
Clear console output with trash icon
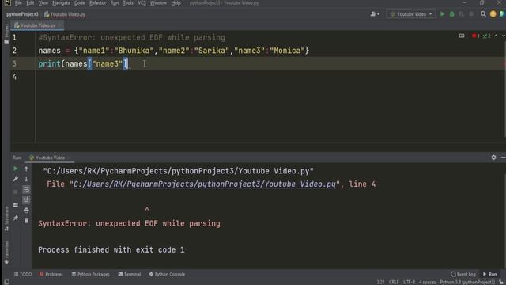26,221
